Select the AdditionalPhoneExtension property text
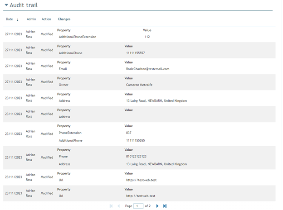This screenshot has width=283, height=210. 78,37
